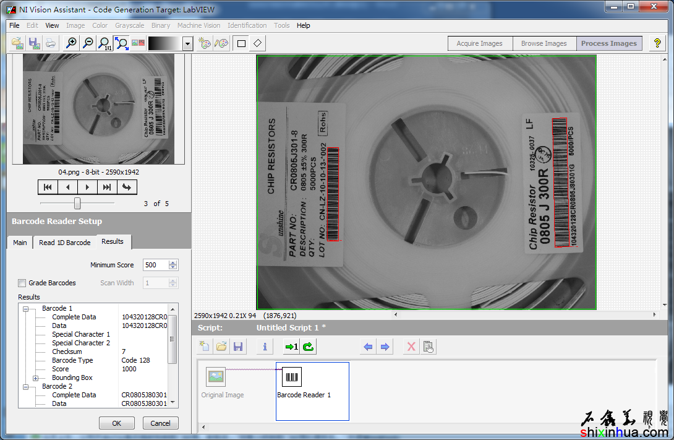Run script once with green arrow icon
Viewport: 674px width, 440px height.
[291, 347]
